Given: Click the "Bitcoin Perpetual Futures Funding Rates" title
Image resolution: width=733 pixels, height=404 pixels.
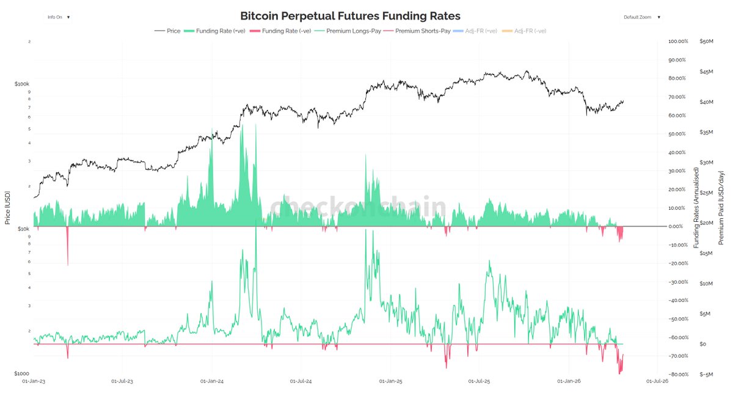Looking at the screenshot, I should [350, 16].
